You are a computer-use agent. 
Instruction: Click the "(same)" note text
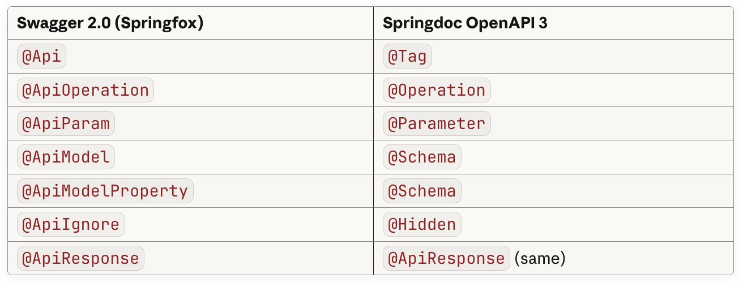tap(540, 259)
